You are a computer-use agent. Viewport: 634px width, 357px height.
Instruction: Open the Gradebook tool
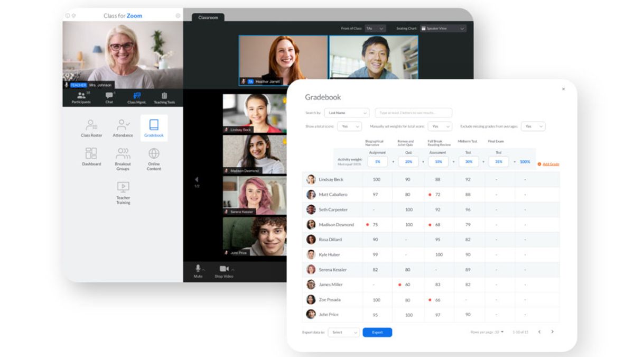(x=154, y=127)
